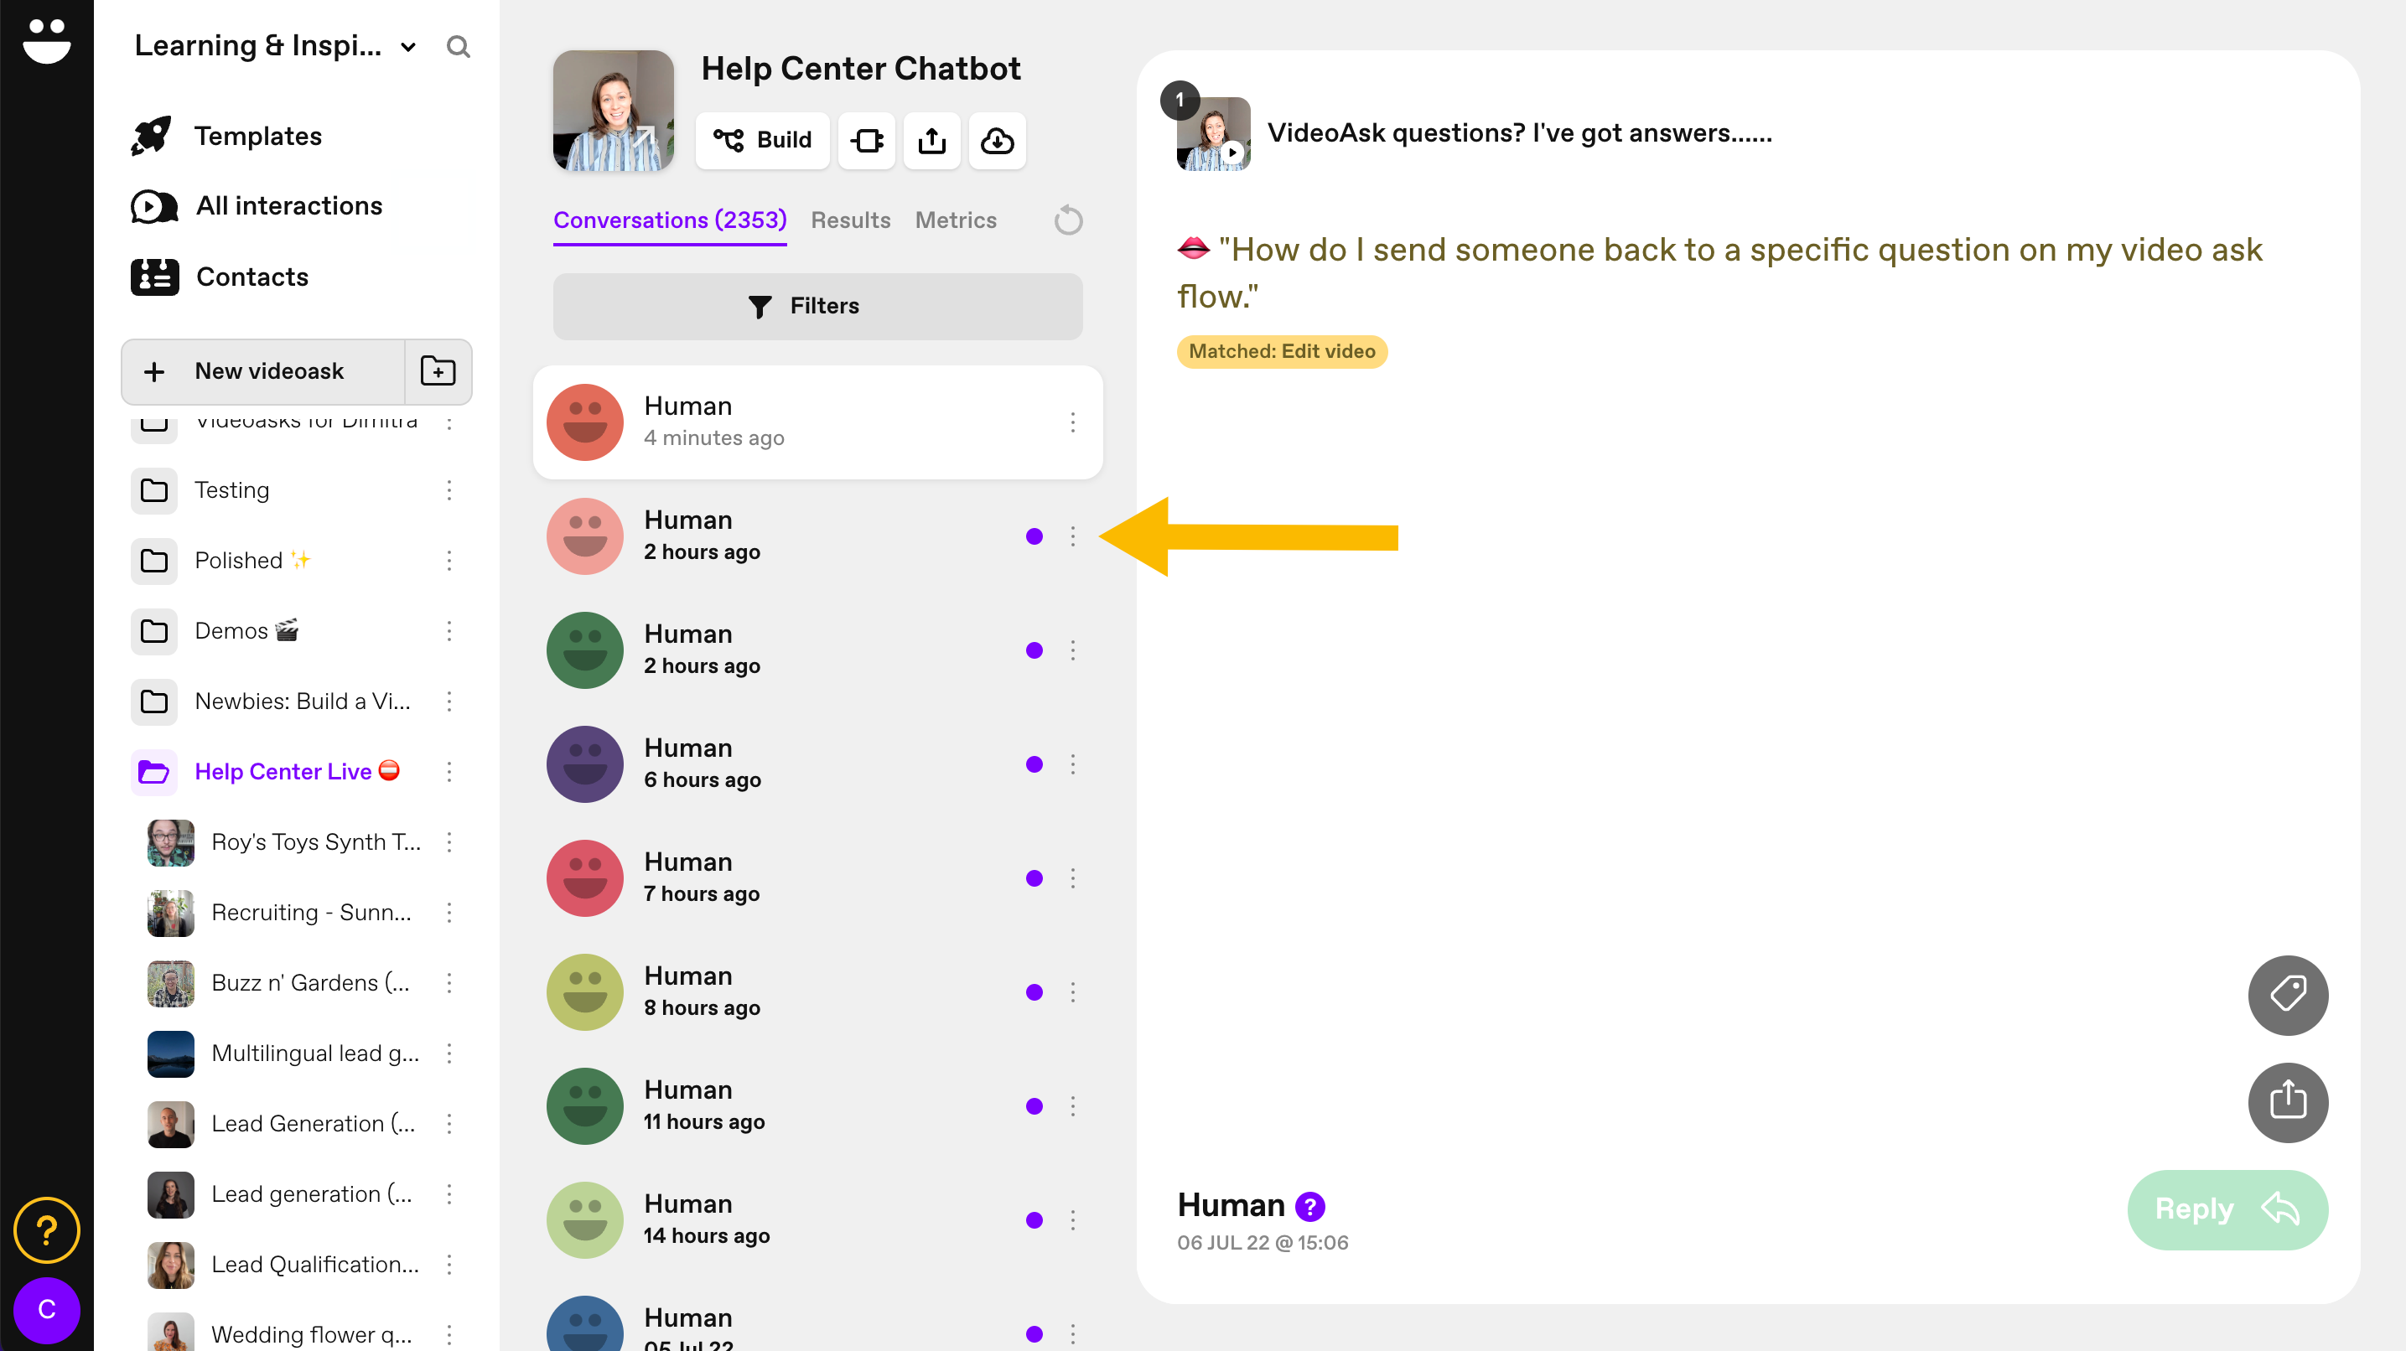Open the purple C account avatar
The width and height of the screenshot is (2406, 1351).
pos(46,1310)
